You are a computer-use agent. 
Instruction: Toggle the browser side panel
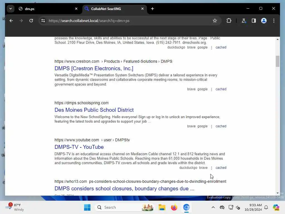(x=254, y=21)
